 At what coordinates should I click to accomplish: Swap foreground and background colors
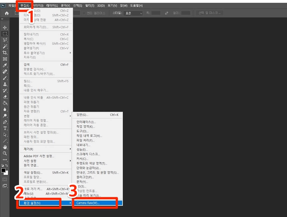pos(7,165)
